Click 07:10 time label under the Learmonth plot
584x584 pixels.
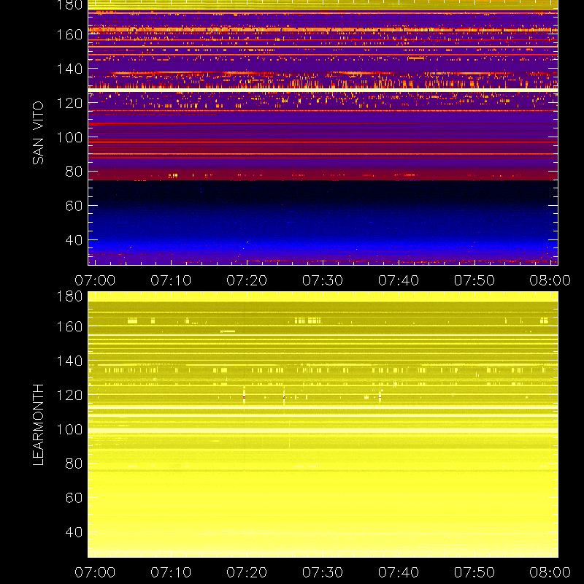pos(171,572)
